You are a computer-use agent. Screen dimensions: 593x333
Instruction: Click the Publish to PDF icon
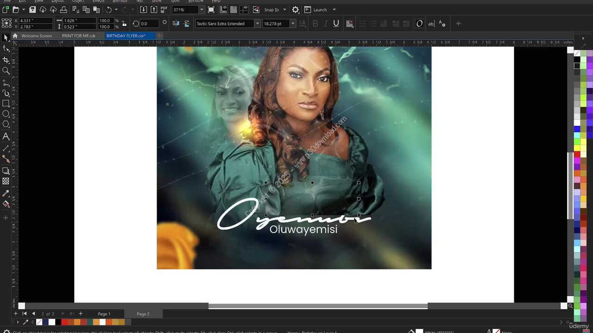coord(164,10)
